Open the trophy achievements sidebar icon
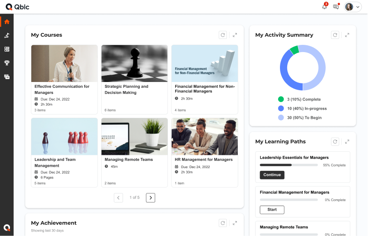368x236 pixels. [x=7, y=63]
